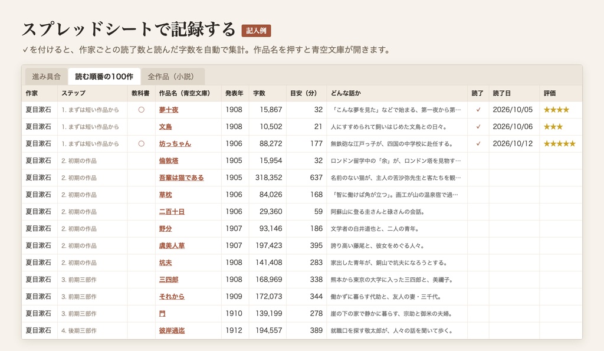
Task: Open the 虞美人草 link
Action: pos(172,245)
